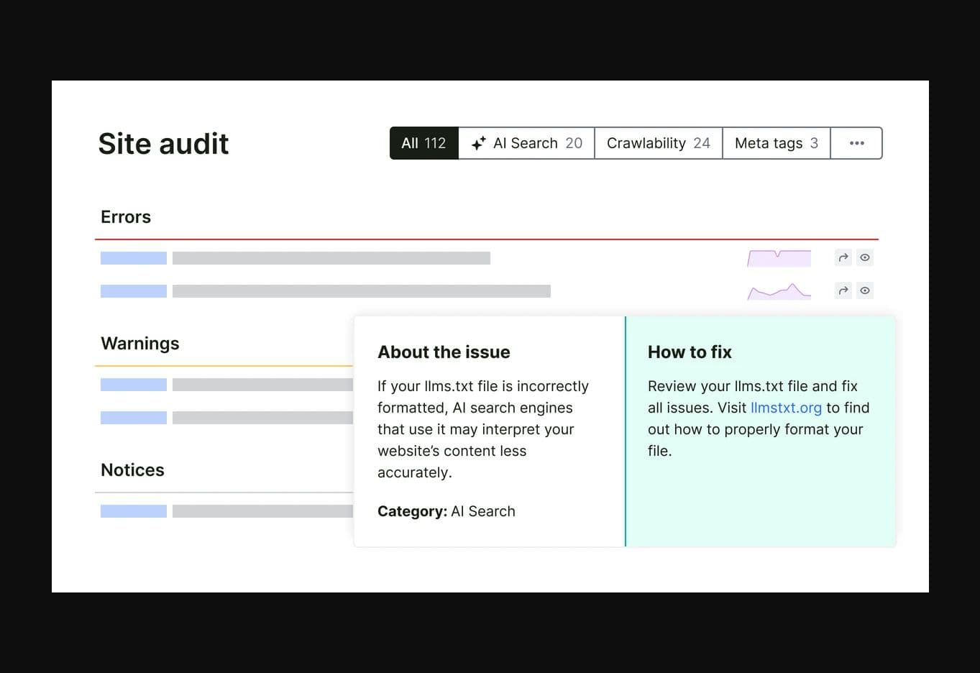Viewport: 980px width, 673px height.
Task: Click the trend sparkline in first Errors row
Action: pos(779,258)
